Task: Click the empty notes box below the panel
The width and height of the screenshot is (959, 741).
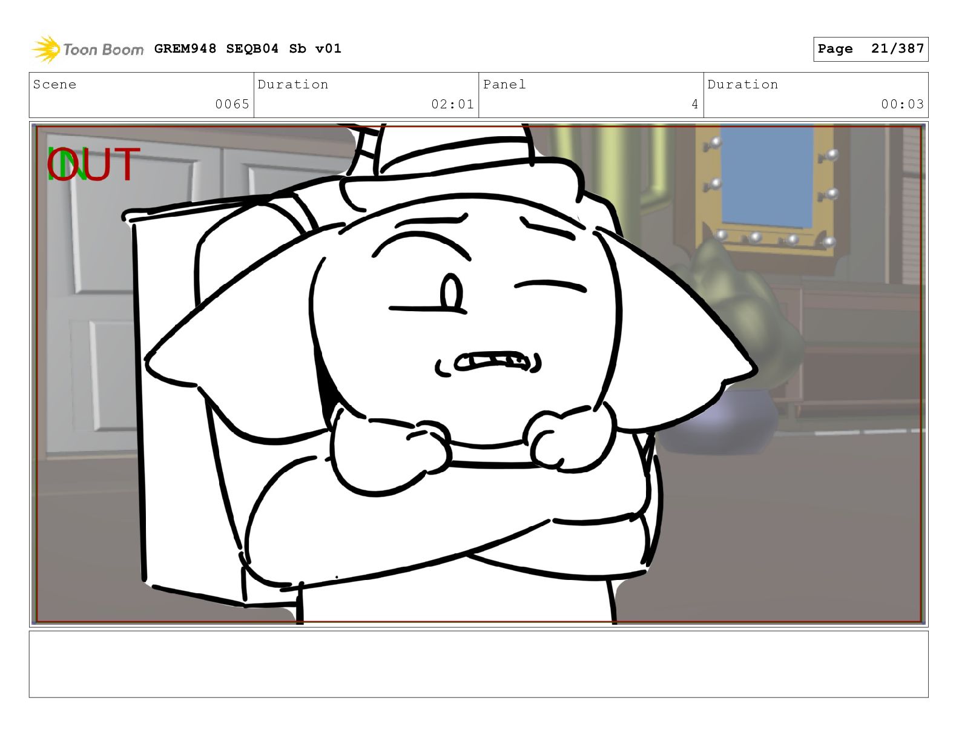Action: tap(478, 664)
